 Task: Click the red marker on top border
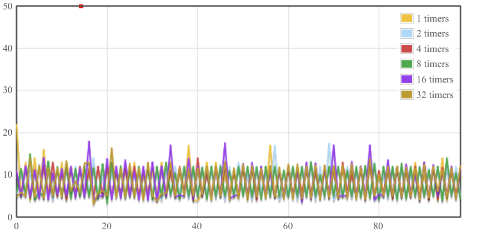click(81, 6)
